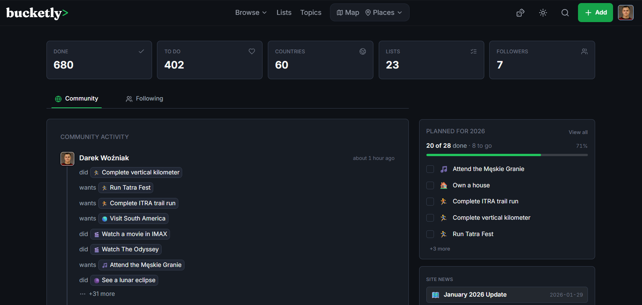Click the checkmark icon in Done card
The image size is (642, 305).
[141, 51]
